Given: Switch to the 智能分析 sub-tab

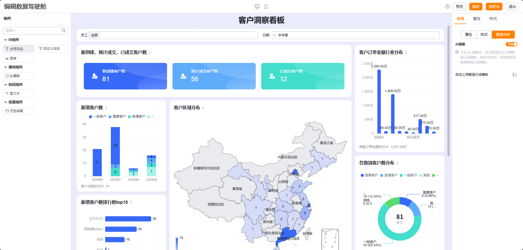Looking at the screenshot, I should pyautogui.click(x=503, y=34).
